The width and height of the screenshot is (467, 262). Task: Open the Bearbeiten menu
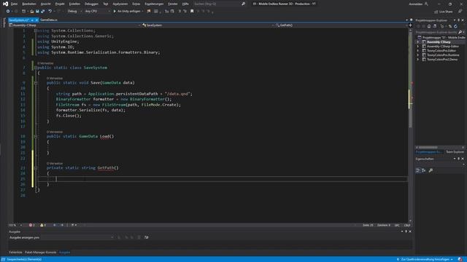[29, 4]
